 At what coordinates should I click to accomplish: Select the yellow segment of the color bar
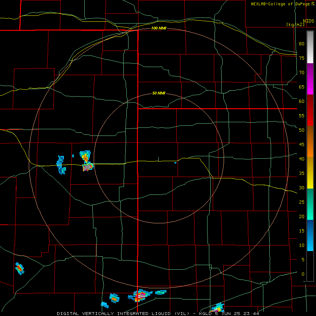(x=310, y=173)
